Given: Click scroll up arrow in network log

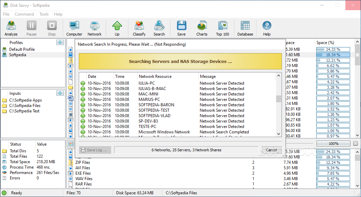Looking at the screenshot, I should pos(278,75).
